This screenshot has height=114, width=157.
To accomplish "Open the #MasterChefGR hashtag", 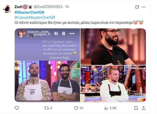I will (29, 12).
